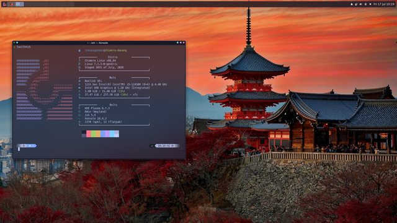Image resolution: width=397 pixels, height=223 pixels.
Task: Click the red app icon in the task manager
Action: tap(11, 4)
